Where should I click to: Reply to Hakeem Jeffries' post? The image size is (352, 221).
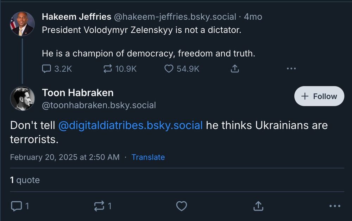click(47, 69)
